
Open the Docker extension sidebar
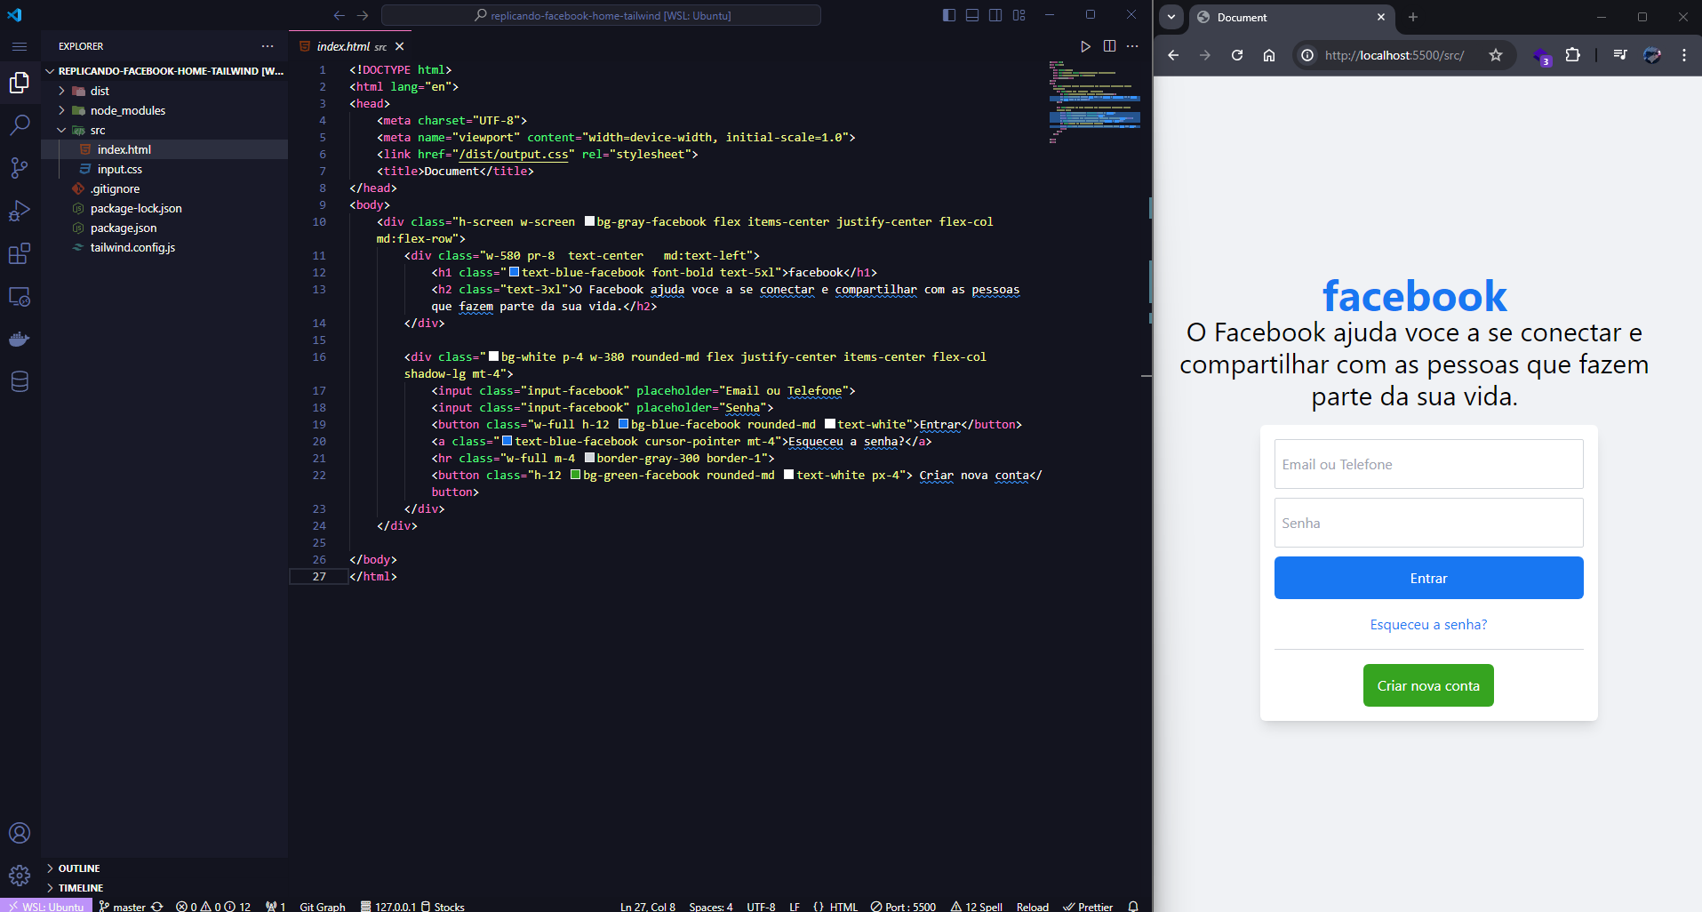[x=20, y=339]
